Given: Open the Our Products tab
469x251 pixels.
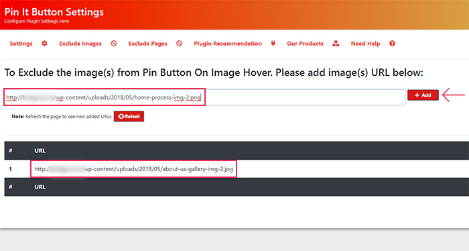Looking at the screenshot, I should tap(305, 44).
